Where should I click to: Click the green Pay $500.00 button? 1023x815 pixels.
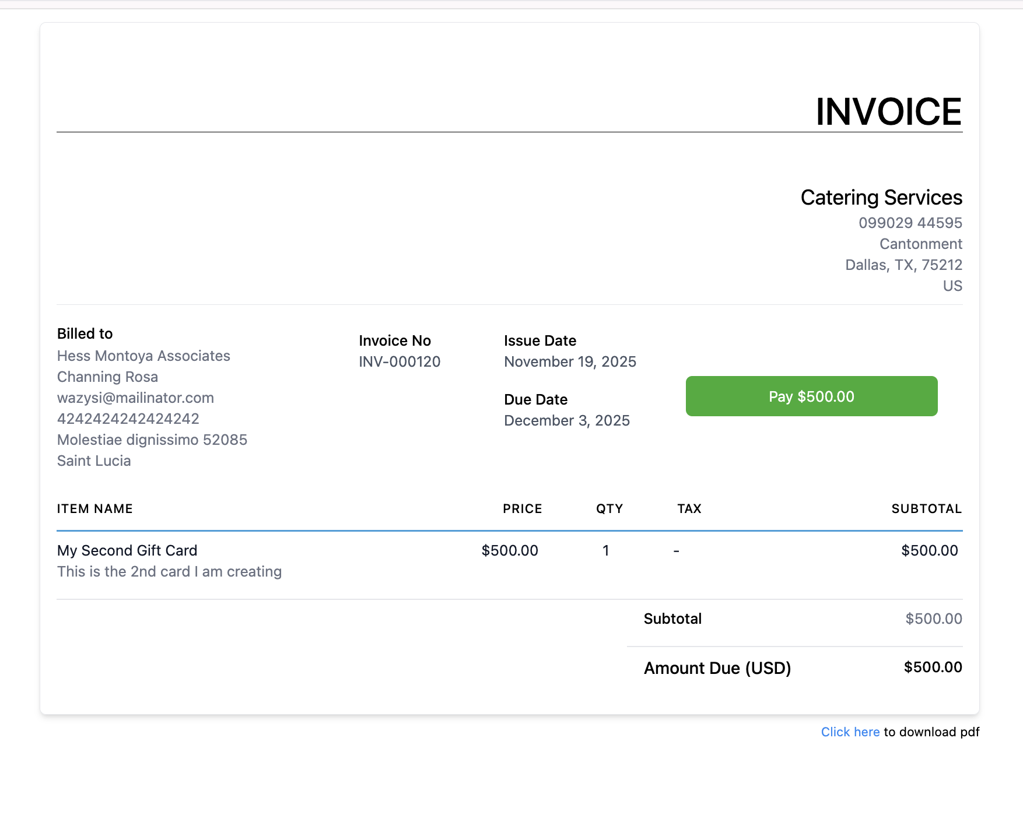[x=811, y=396]
